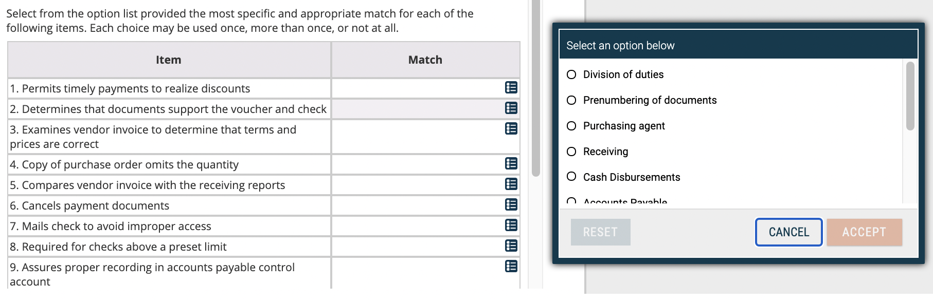Open the option list for item 9
The width and height of the screenshot is (933, 302).
coord(510,267)
